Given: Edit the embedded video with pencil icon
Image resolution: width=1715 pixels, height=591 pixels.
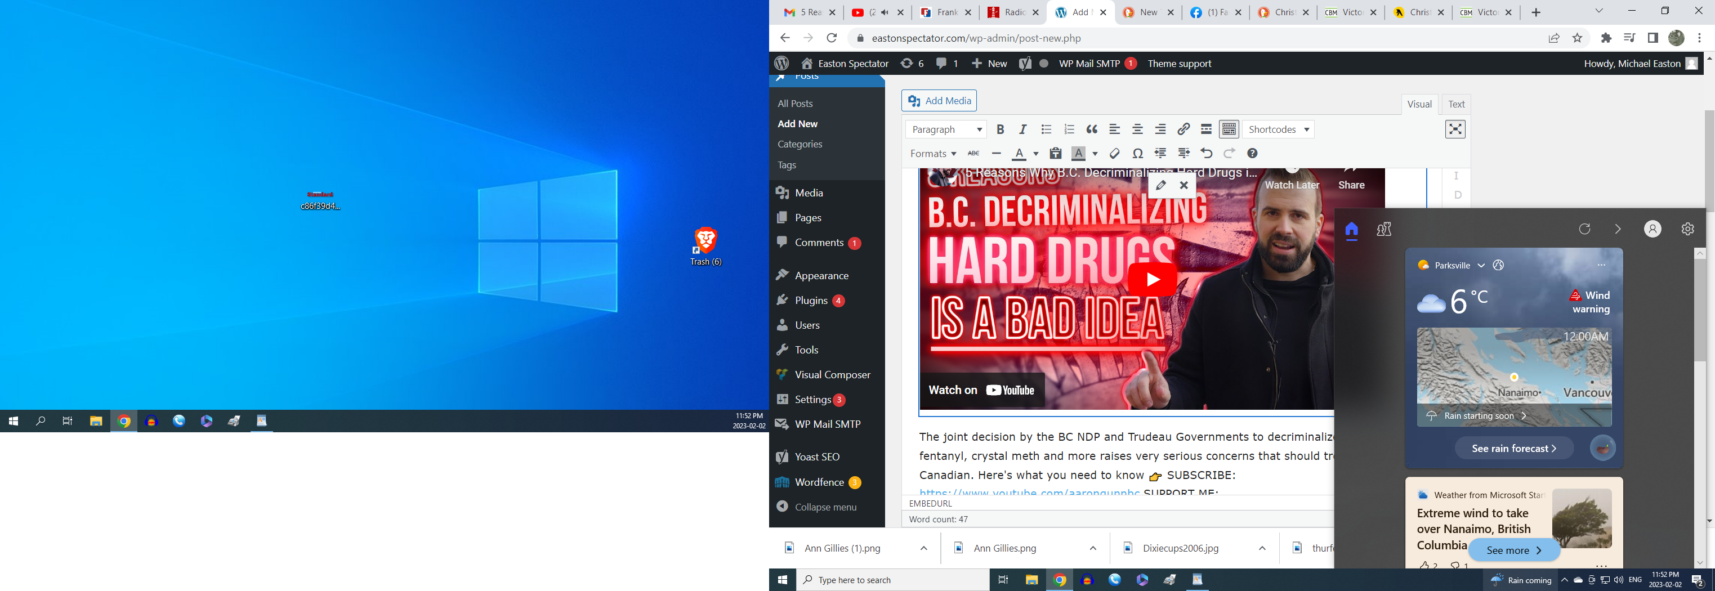Looking at the screenshot, I should pyautogui.click(x=1160, y=186).
